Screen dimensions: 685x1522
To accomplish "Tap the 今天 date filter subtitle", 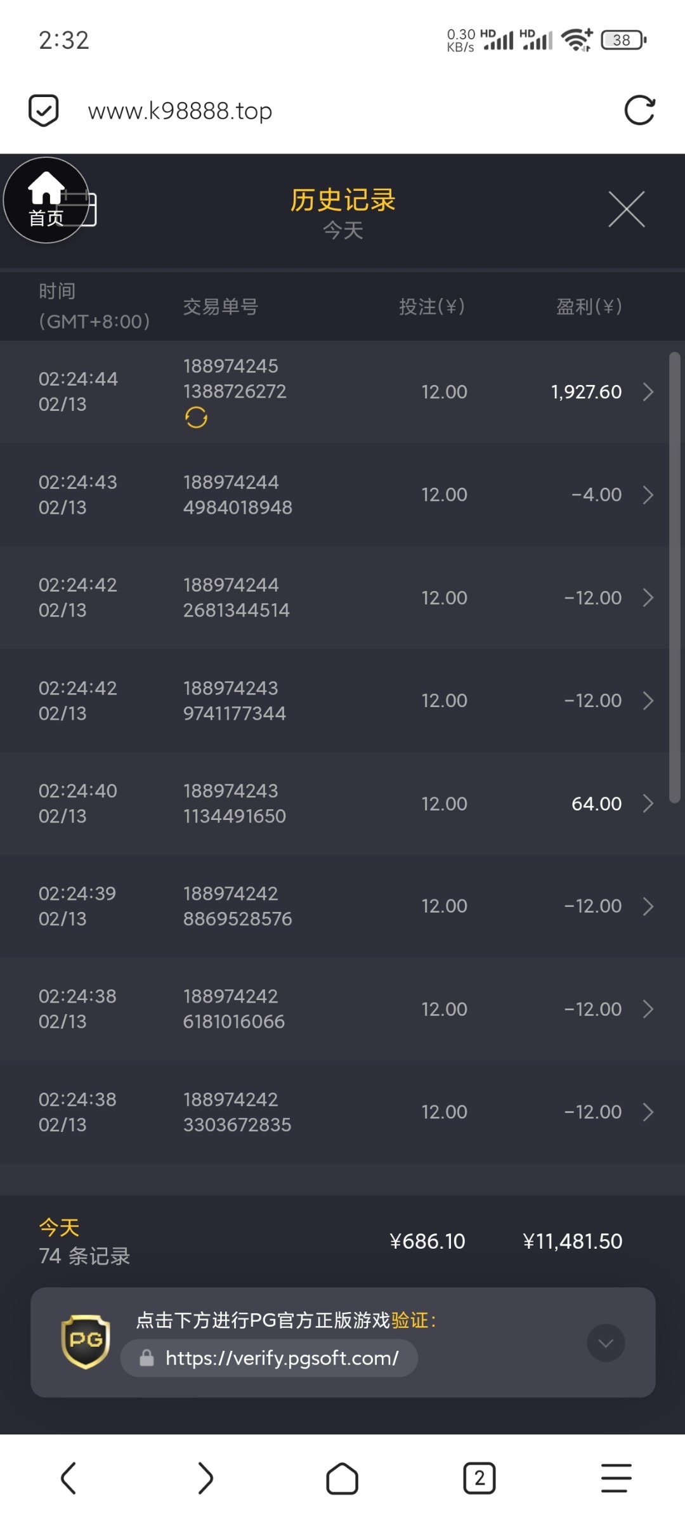I will click(x=342, y=230).
